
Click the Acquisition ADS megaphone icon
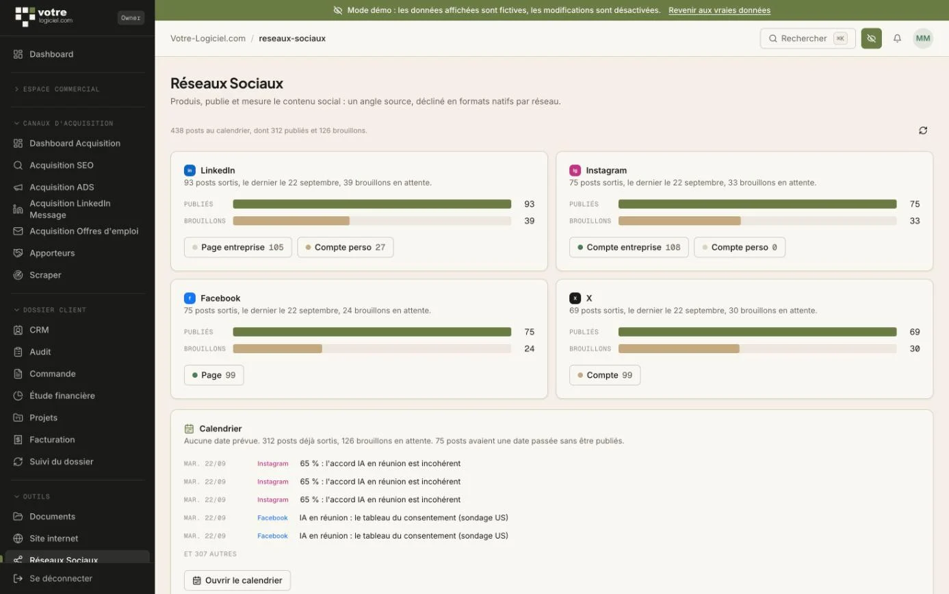[x=18, y=187]
